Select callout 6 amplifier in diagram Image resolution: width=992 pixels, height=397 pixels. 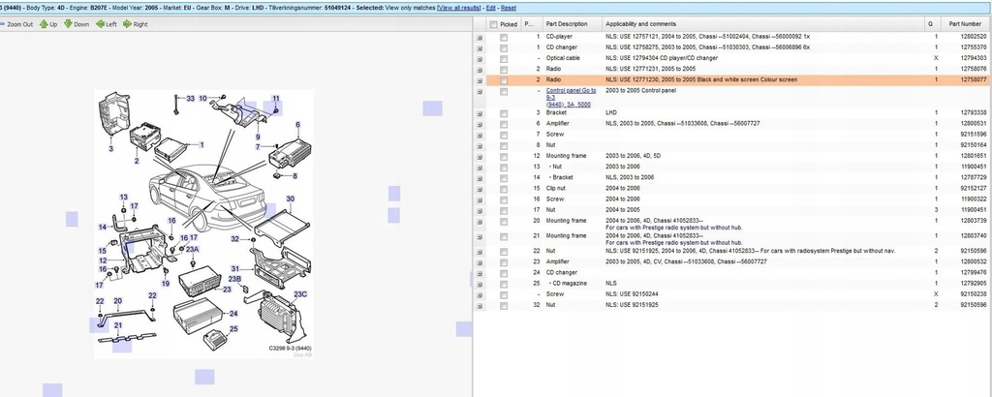click(x=297, y=125)
